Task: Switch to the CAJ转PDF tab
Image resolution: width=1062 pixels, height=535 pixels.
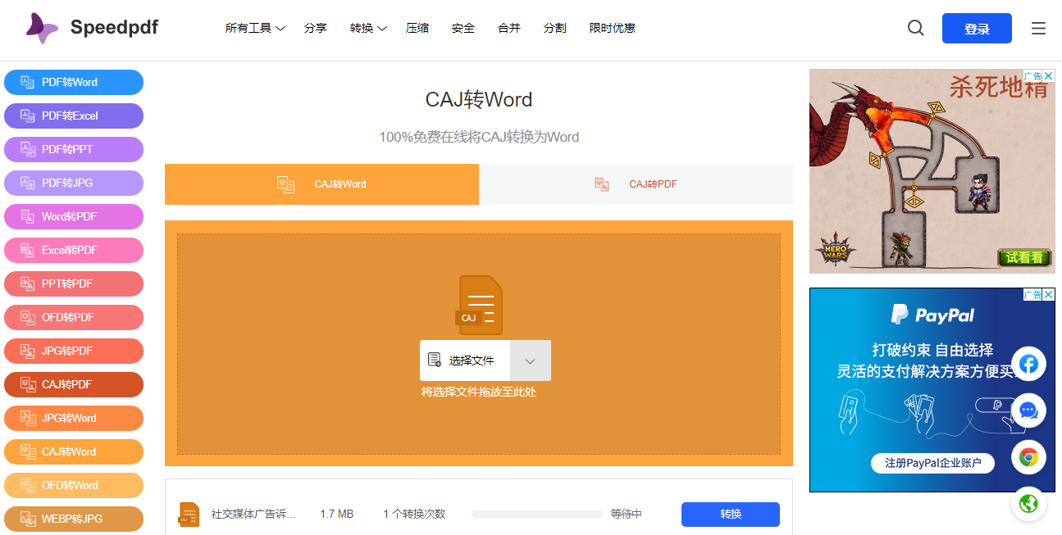Action: tap(636, 184)
